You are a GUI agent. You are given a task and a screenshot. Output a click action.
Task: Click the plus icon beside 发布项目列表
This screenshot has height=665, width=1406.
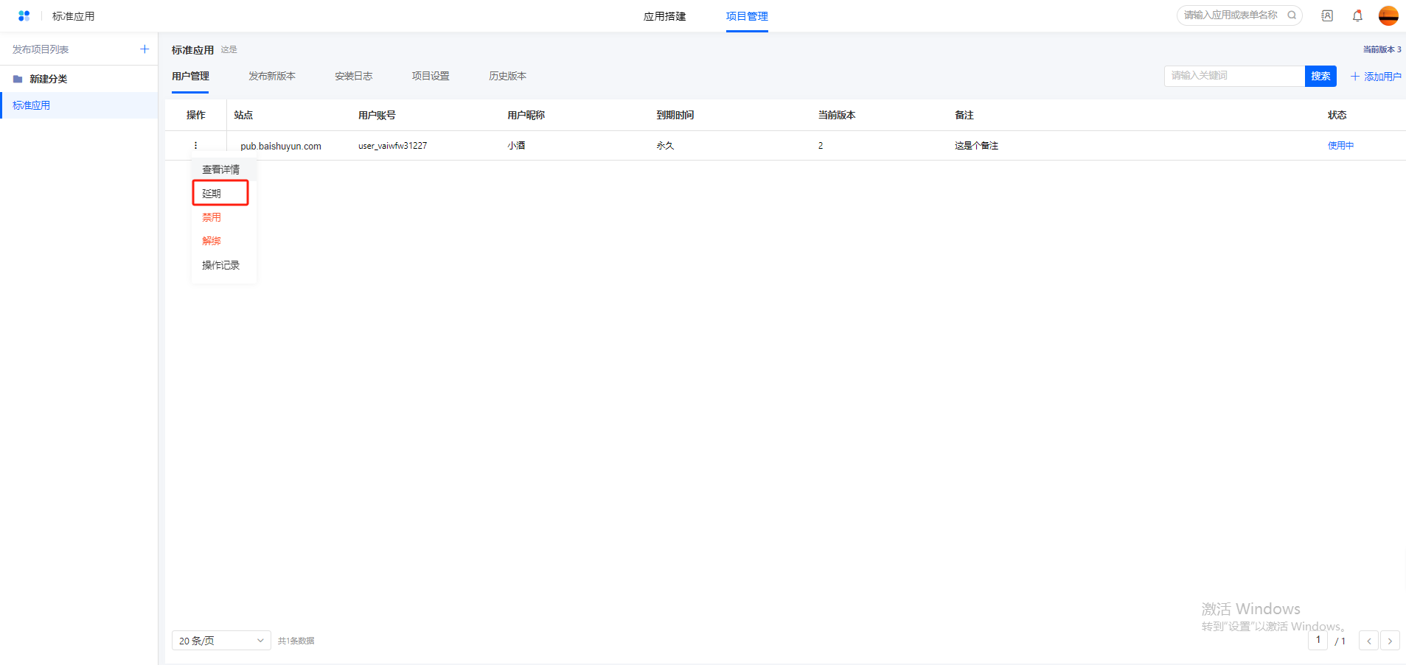tap(145, 49)
